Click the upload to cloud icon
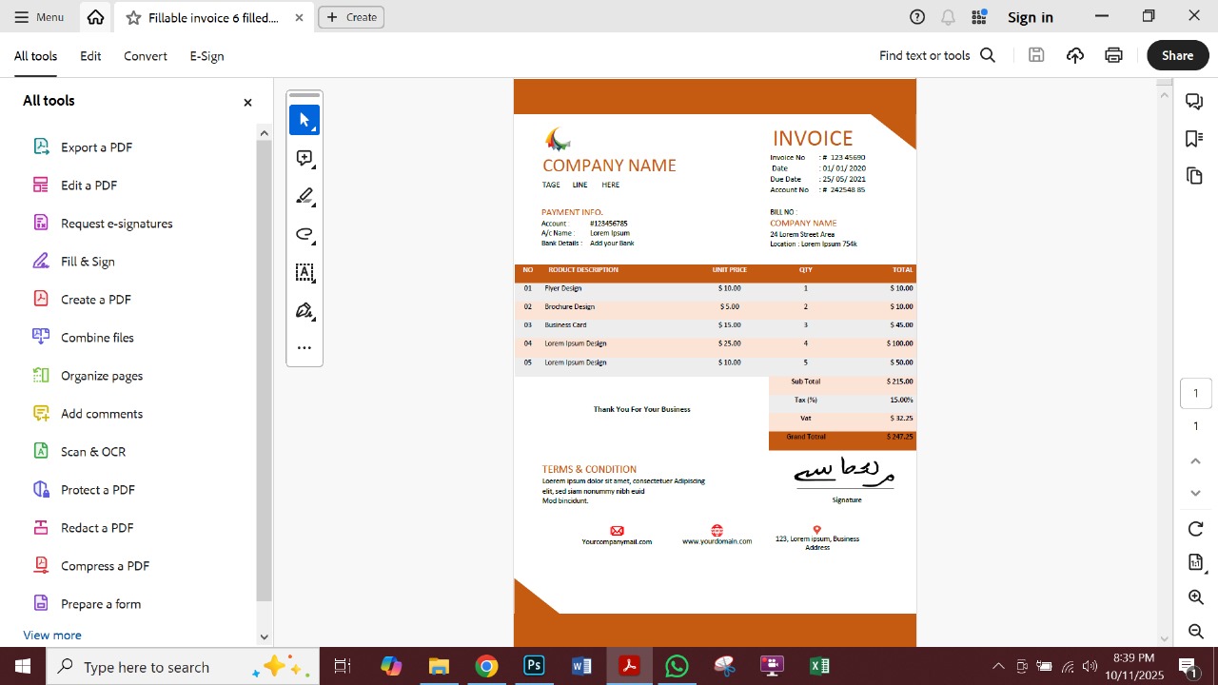Screen dimensions: 1218x685 point(1075,55)
